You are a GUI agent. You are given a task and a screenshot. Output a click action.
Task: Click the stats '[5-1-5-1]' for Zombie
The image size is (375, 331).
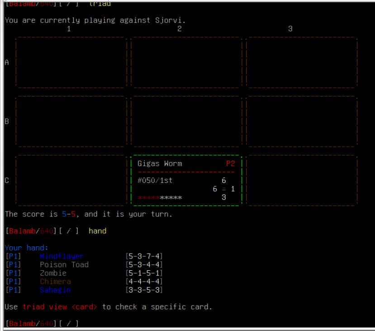point(144,273)
